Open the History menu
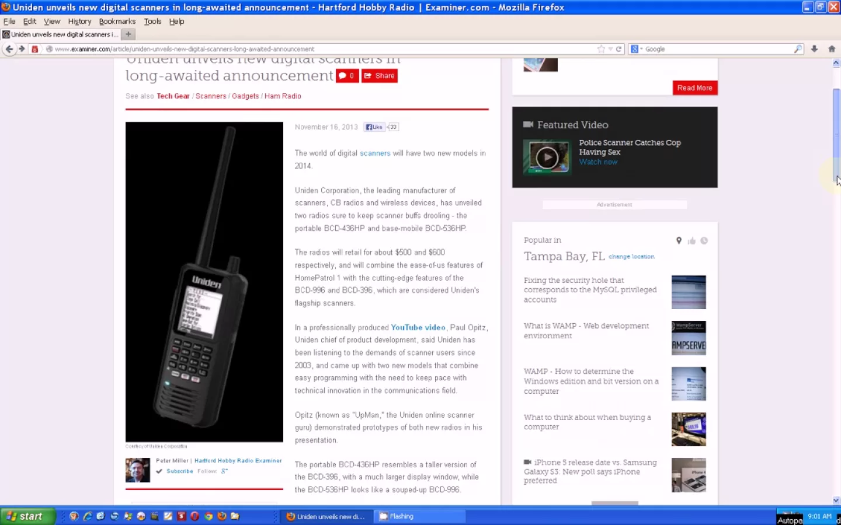 point(79,22)
